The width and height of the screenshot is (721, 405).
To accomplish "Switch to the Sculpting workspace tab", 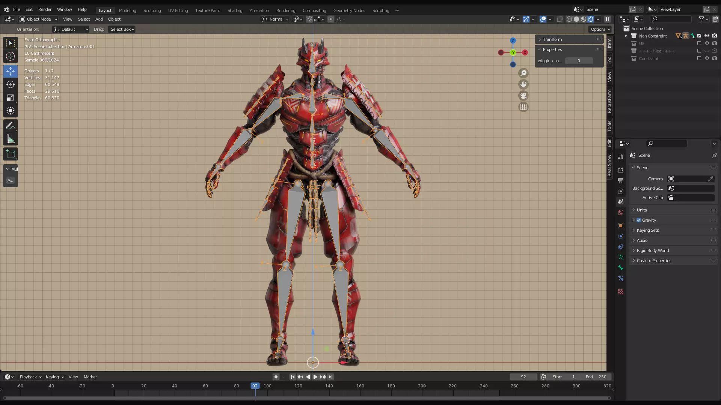I will [x=152, y=10].
